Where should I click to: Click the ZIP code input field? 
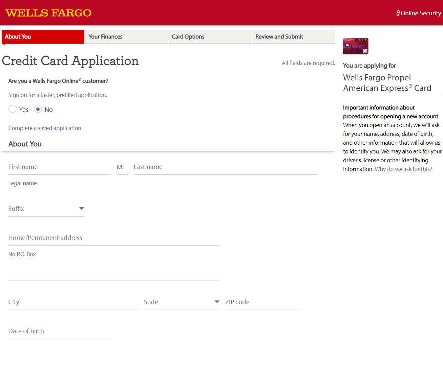263,302
